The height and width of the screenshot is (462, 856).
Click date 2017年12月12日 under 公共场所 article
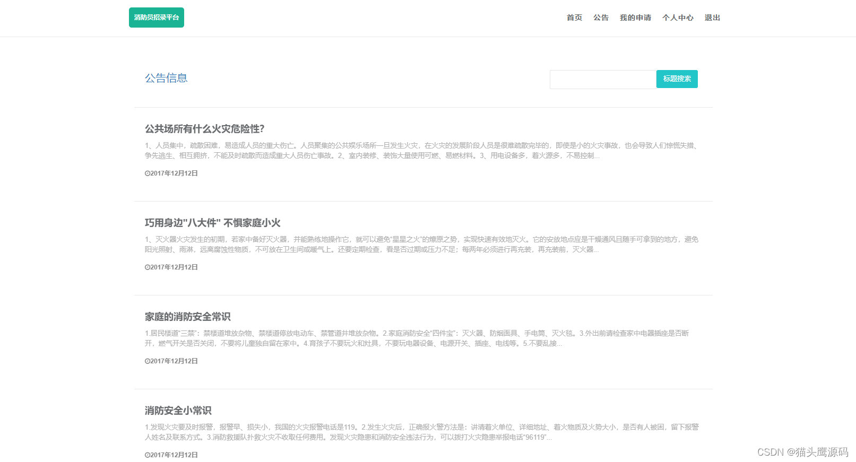(174, 173)
